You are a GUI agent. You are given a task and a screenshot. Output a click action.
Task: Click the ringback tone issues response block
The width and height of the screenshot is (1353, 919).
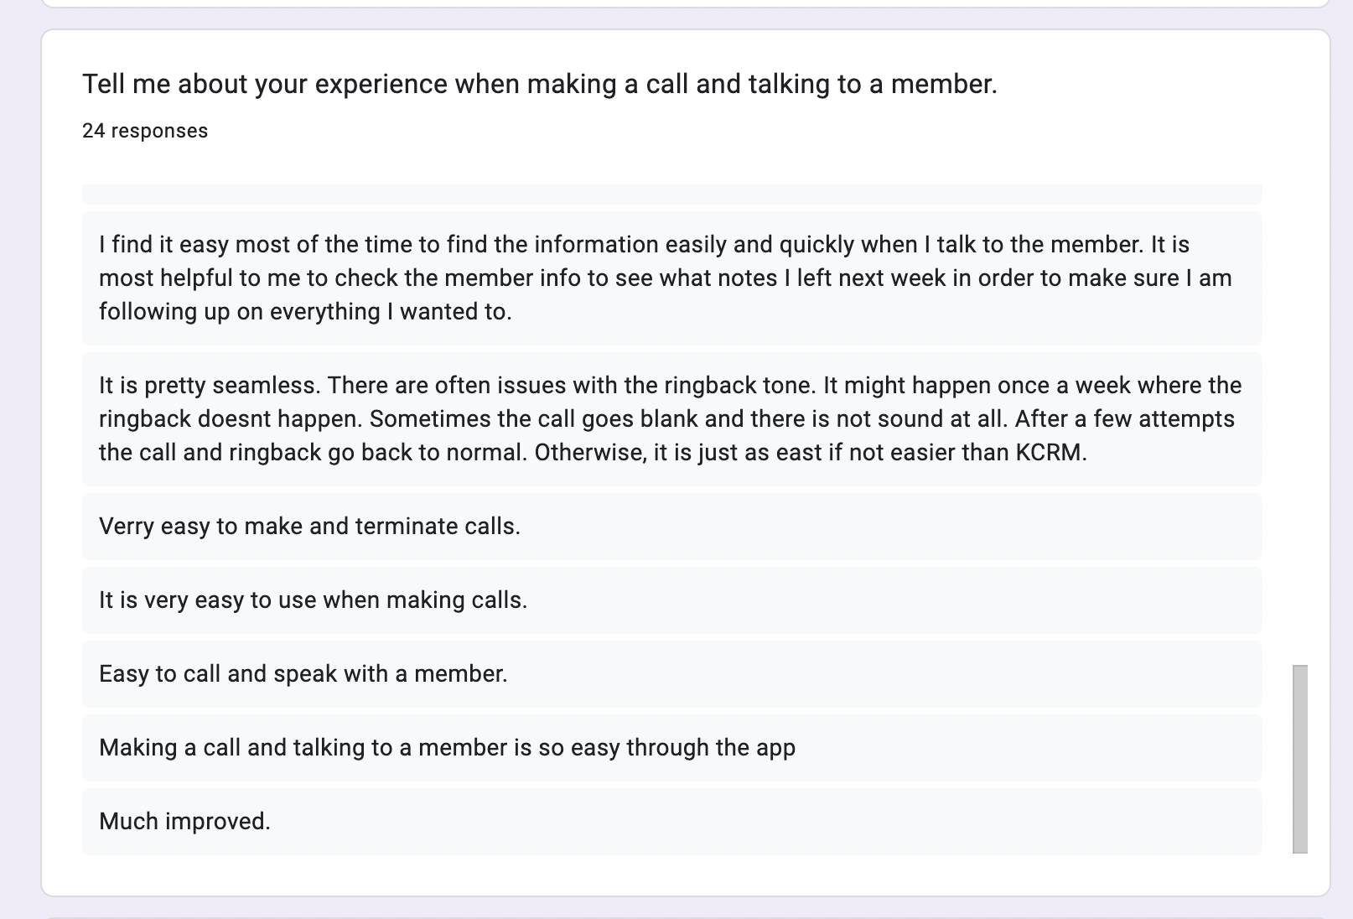(x=671, y=418)
